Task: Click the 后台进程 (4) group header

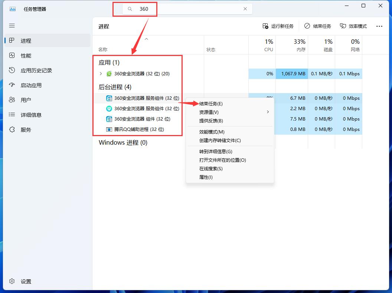Action: click(115, 87)
